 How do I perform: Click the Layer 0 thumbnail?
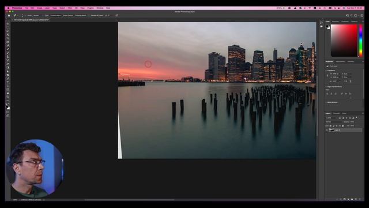[332, 130]
